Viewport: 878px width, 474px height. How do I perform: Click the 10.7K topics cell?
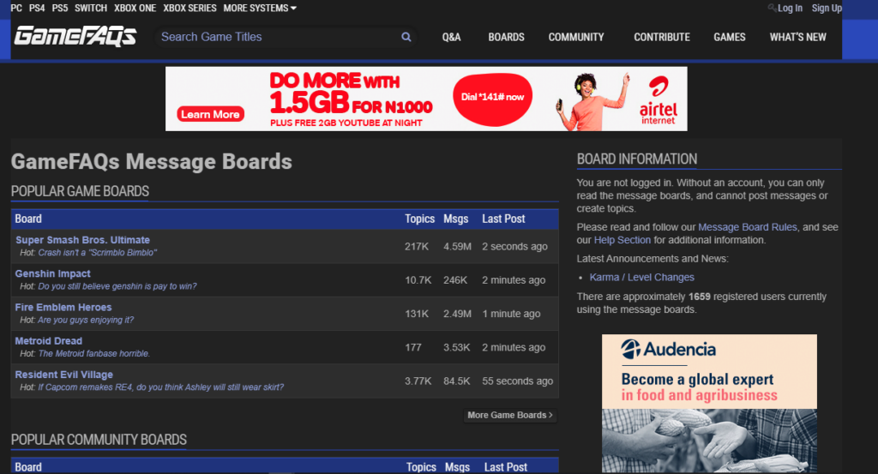tap(418, 280)
